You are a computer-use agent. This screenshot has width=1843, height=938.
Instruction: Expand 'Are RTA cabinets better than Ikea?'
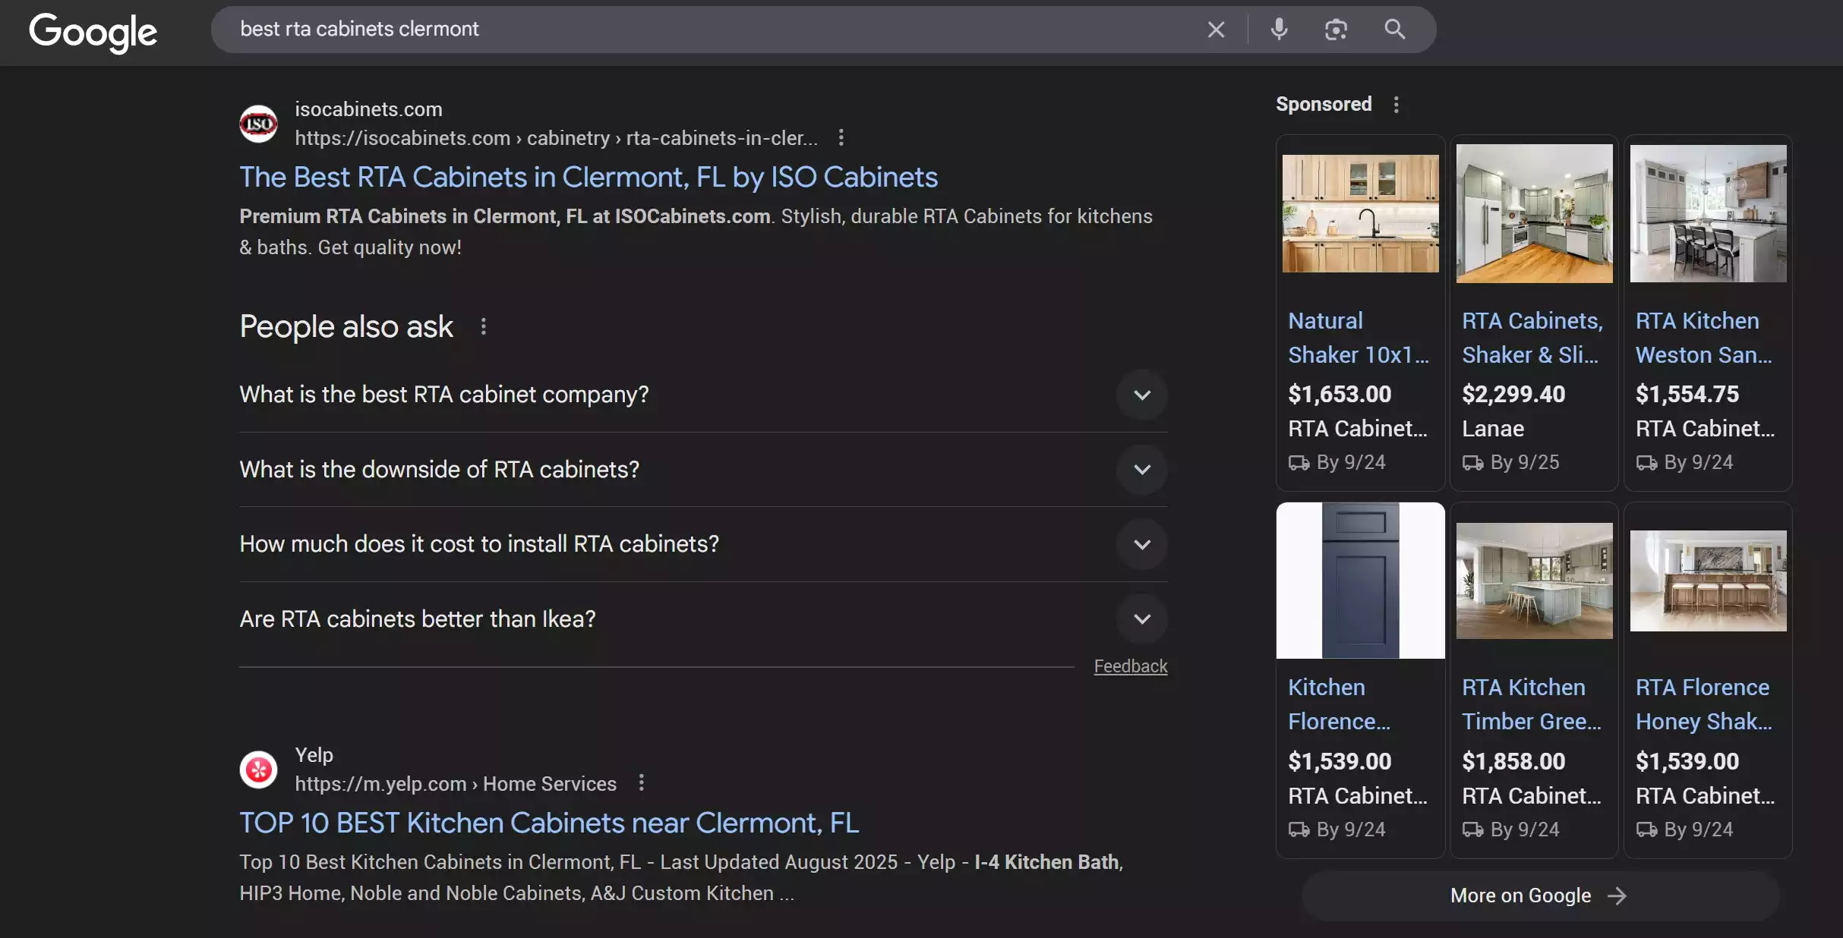[1141, 619]
